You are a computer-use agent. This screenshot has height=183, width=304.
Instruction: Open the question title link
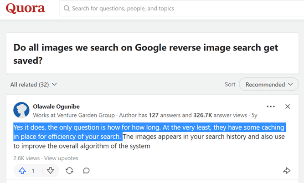[145, 54]
